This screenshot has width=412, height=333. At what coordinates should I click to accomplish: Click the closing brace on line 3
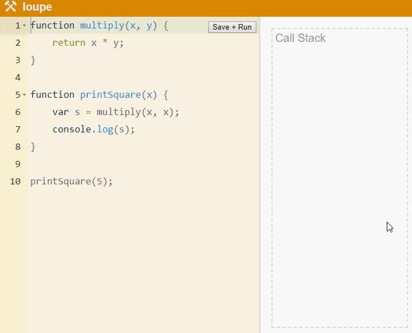[33, 60]
